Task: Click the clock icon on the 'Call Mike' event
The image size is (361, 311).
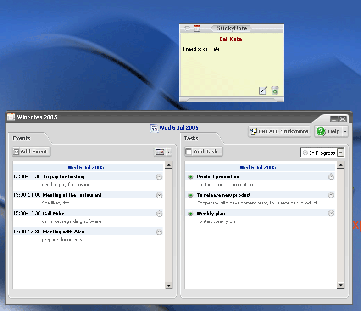Action: pos(159,214)
